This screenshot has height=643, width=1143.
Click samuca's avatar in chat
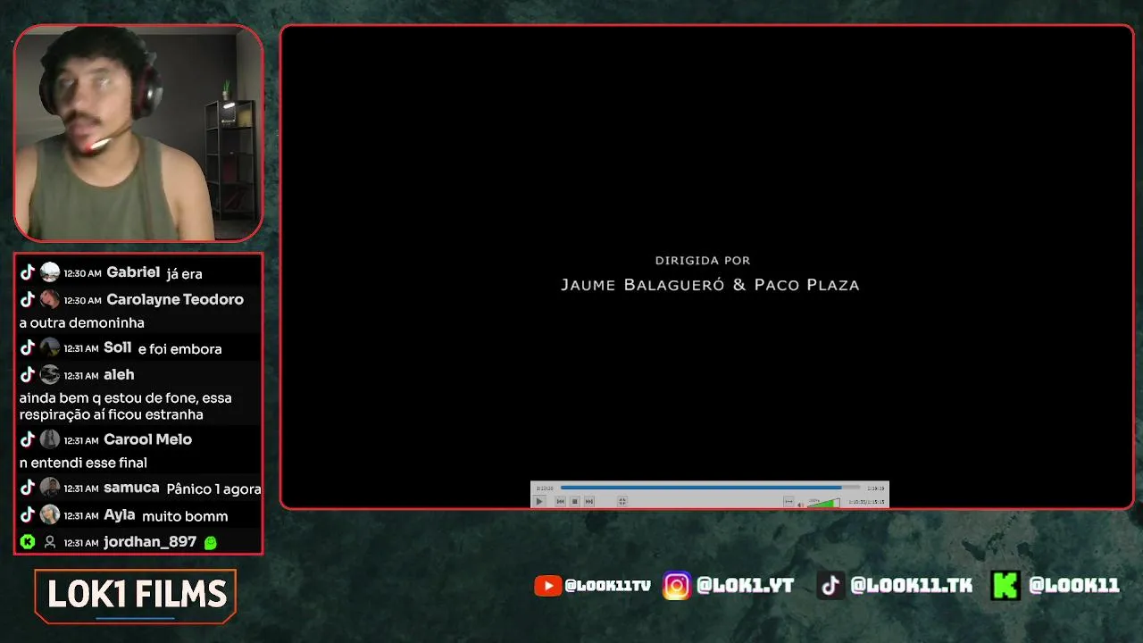coord(50,488)
